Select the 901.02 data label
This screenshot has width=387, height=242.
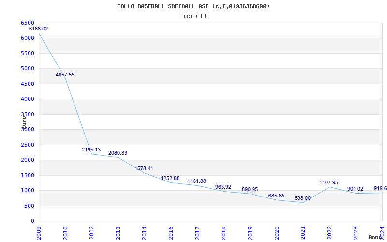coord(355,189)
